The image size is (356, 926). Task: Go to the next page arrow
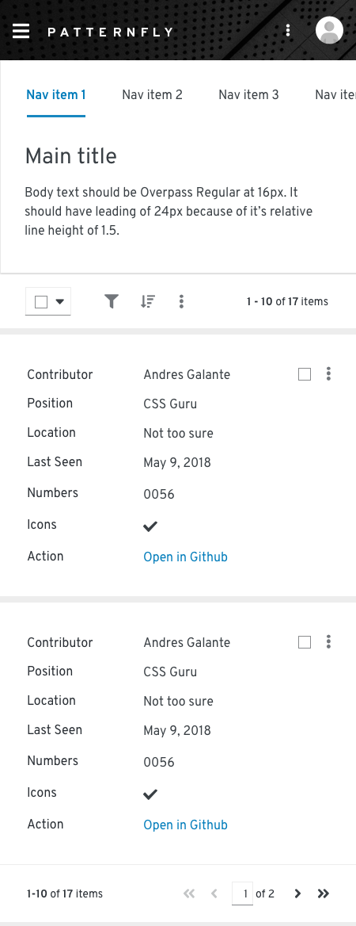[297, 893]
